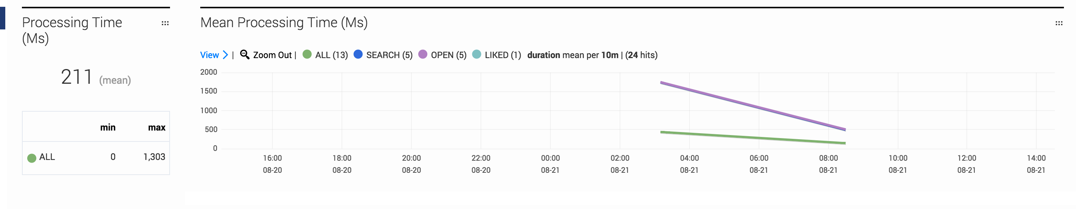Toggle ALL (13) series green dot
The height and width of the screenshot is (209, 1076).
(307, 54)
